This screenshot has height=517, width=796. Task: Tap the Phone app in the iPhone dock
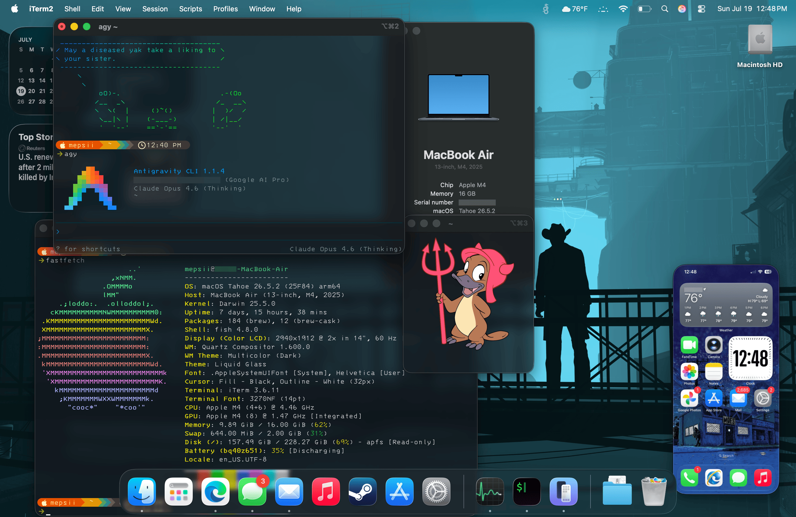[689, 478]
